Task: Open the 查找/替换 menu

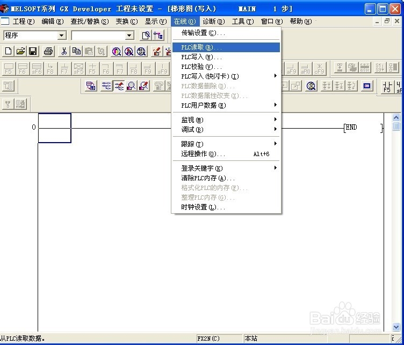Action: click(x=90, y=21)
